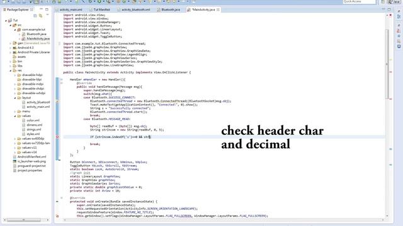403x226 pixels.
Task: Select the values-sw720dp-land folder
Action: click(x=33, y=143)
